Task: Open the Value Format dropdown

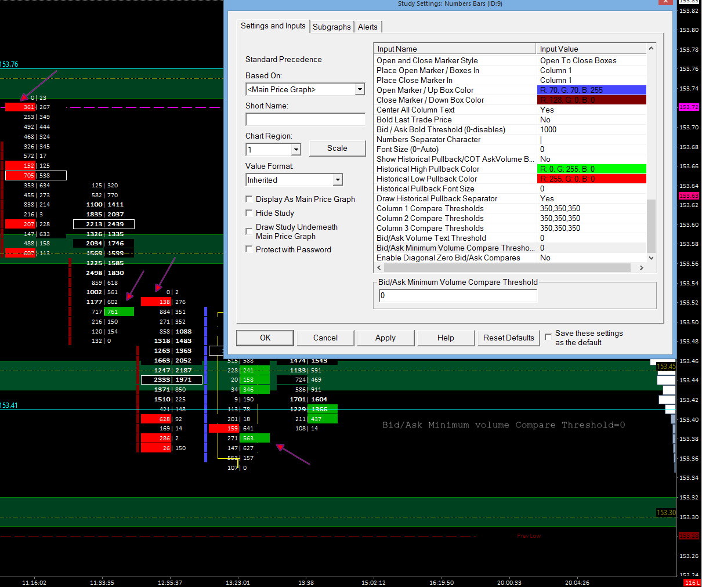Action: pyautogui.click(x=338, y=180)
